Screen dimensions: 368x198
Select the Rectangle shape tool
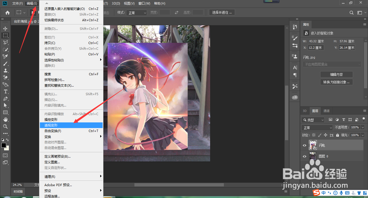[x=5, y=112]
